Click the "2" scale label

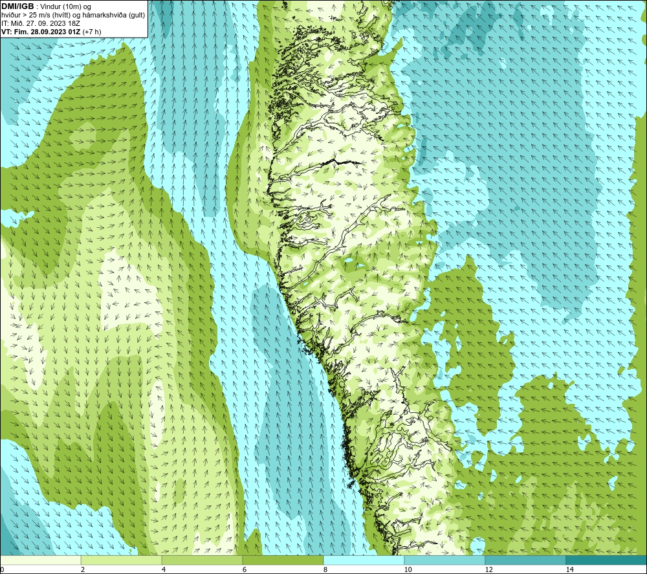[x=83, y=570]
